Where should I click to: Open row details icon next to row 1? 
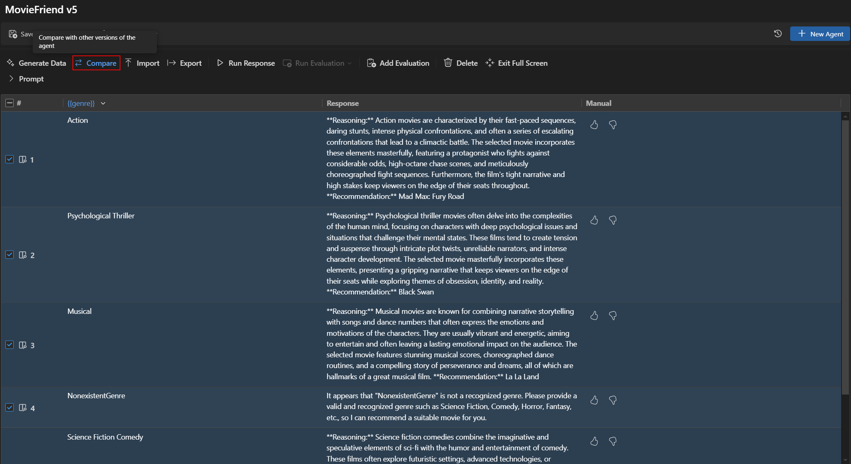(x=23, y=160)
